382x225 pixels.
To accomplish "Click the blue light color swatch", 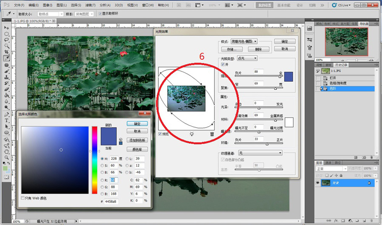I will [289, 77].
